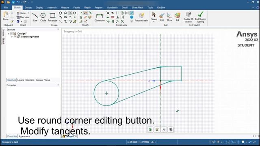The width and height of the screenshot is (260, 146).
Task: Open the Selection panel tab
Action: [x=30, y=80]
